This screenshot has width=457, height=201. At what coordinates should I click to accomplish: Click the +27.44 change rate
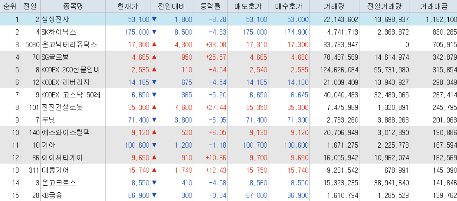click(x=216, y=107)
